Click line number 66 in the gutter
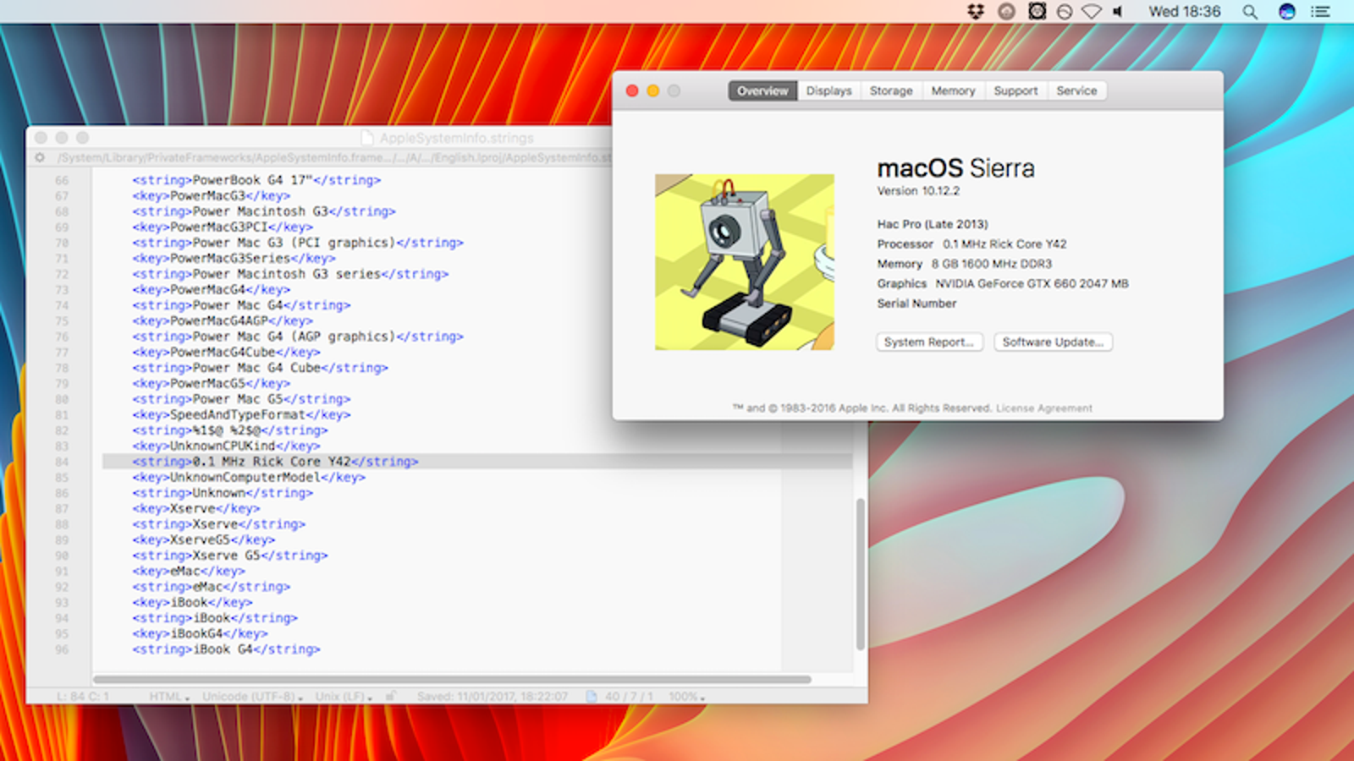Image resolution: width=1354 pixels, height=761 pixels. click(62, 180)
